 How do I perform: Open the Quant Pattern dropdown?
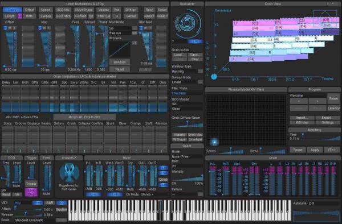[x=187, y=194]
